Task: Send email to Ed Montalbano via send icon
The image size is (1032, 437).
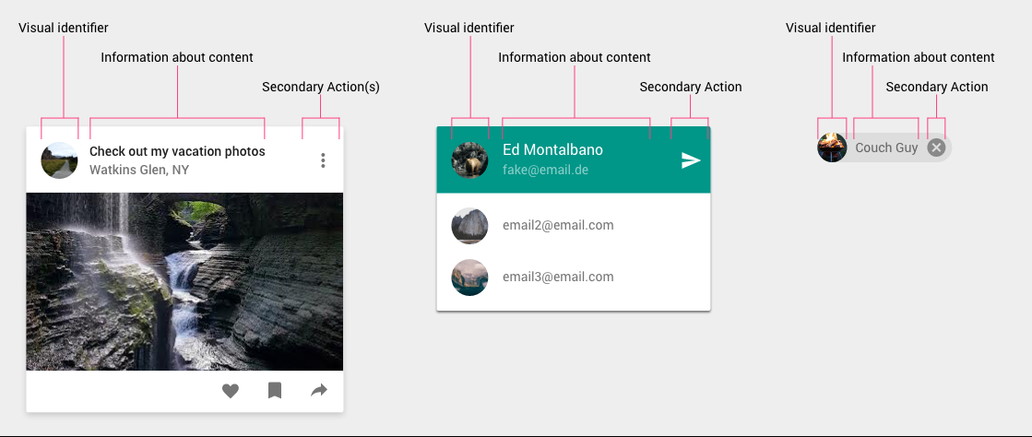Action: 691,160
